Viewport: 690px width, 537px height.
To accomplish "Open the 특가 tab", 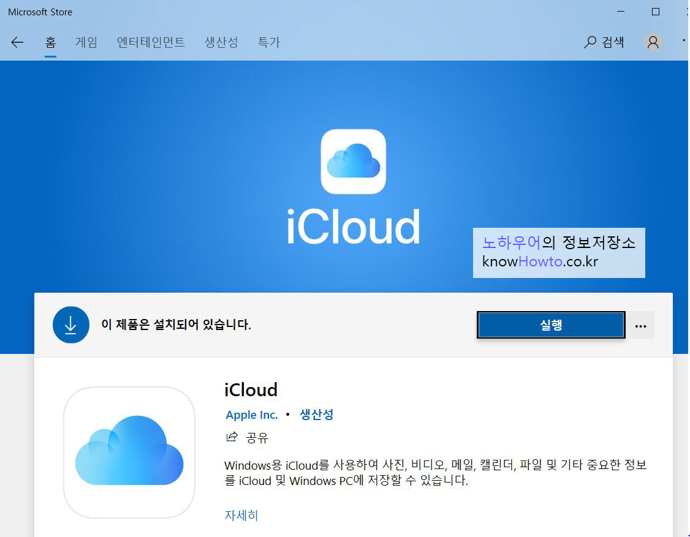I will pos(269,42).
